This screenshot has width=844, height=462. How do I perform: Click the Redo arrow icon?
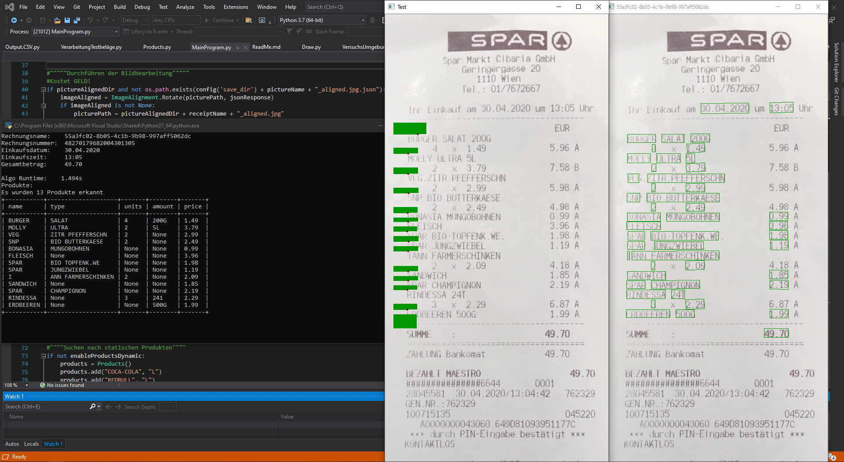(x=105, y=20)
